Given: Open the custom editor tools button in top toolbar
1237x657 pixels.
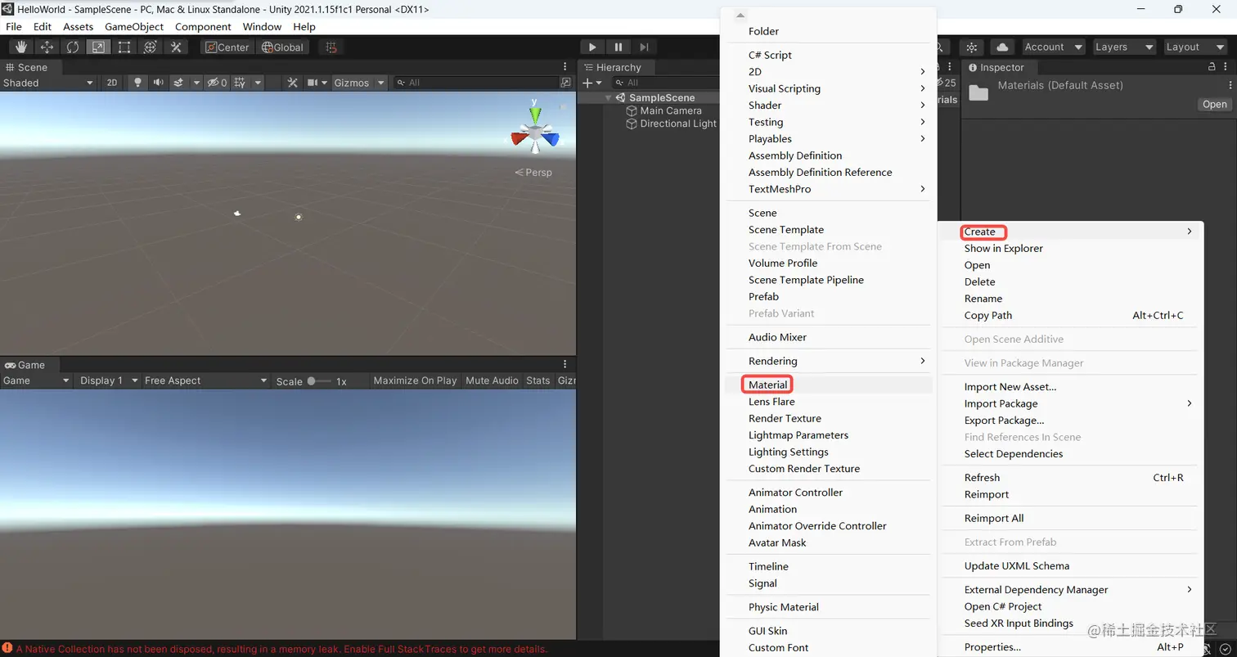Looking at the screenshot, I should (176, 47).
